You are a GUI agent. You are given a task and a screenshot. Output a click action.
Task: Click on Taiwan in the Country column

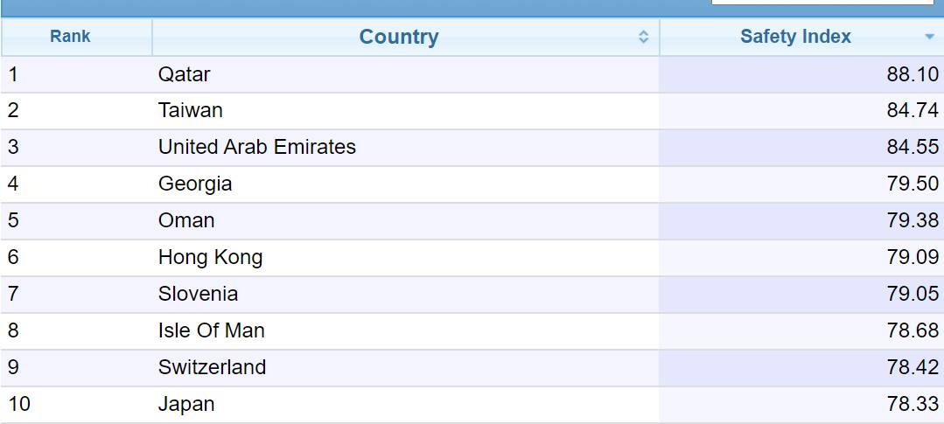click(191, 111)
